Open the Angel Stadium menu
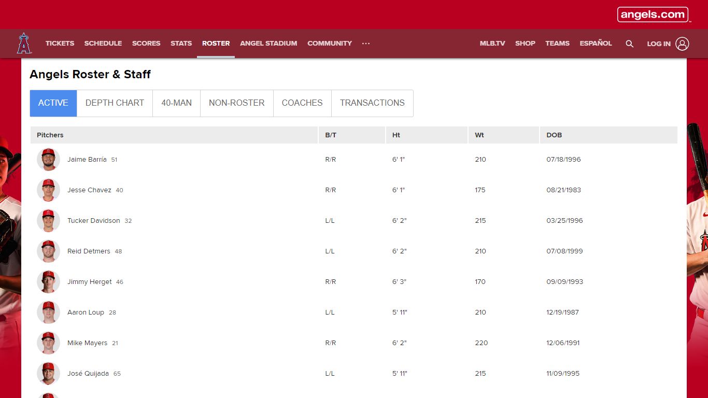The height and width of the screenshot is (398, 708). (268, 44)
